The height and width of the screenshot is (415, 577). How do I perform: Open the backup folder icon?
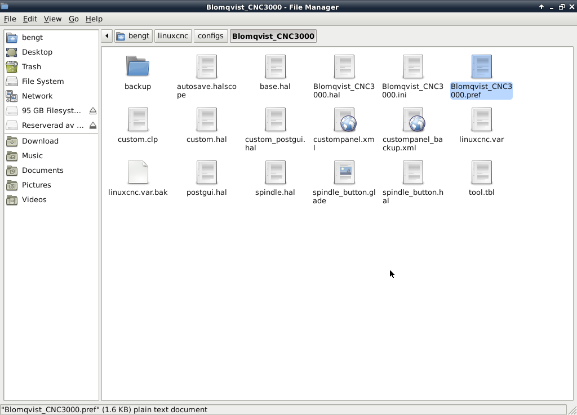click(137, 66)
